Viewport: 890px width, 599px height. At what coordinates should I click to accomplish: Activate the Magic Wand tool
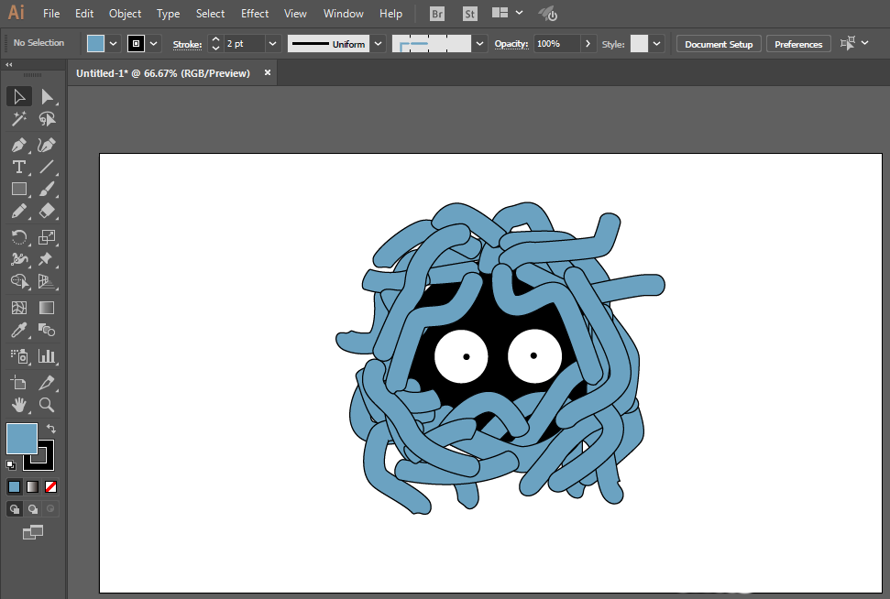[19, 119]
